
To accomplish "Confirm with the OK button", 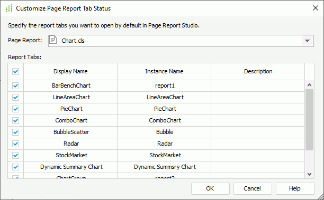I will coord(210,188).
